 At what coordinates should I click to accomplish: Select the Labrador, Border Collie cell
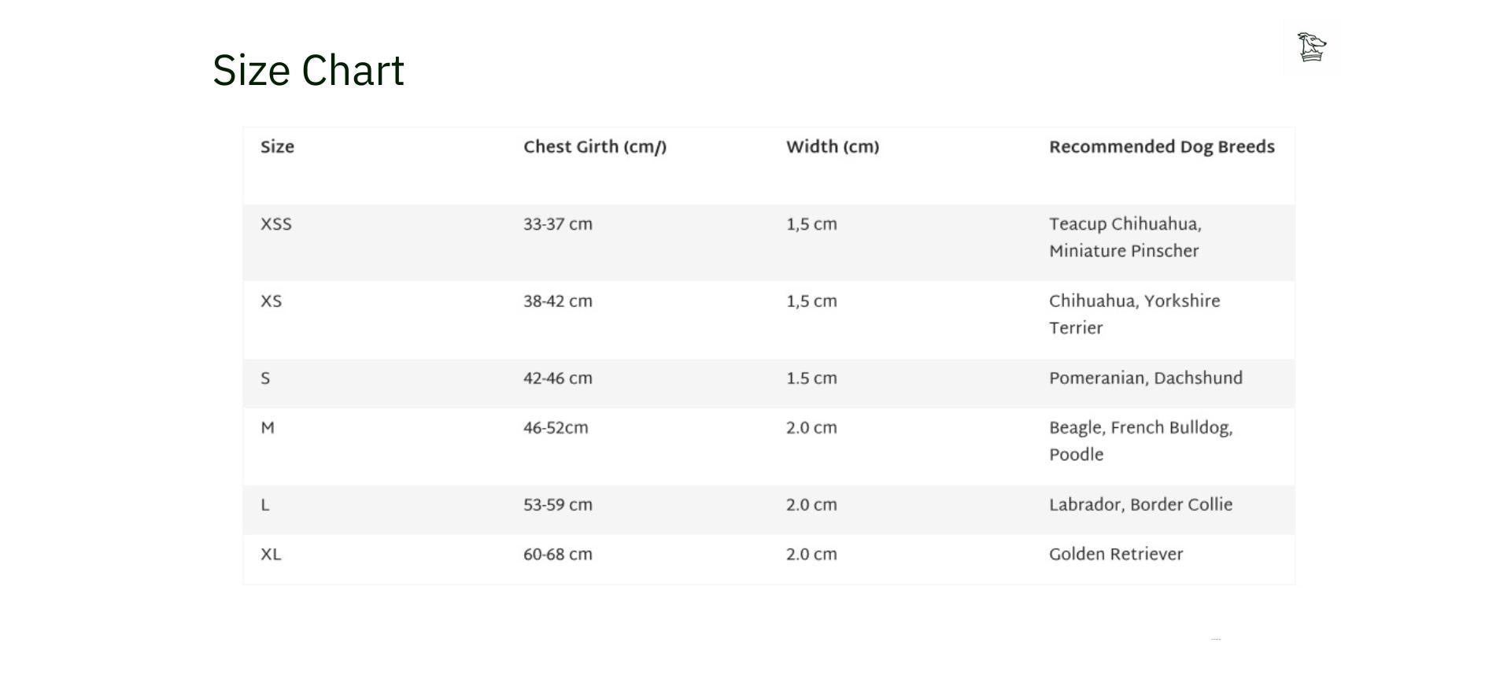pyautogui.click(x=1141, y=505)
